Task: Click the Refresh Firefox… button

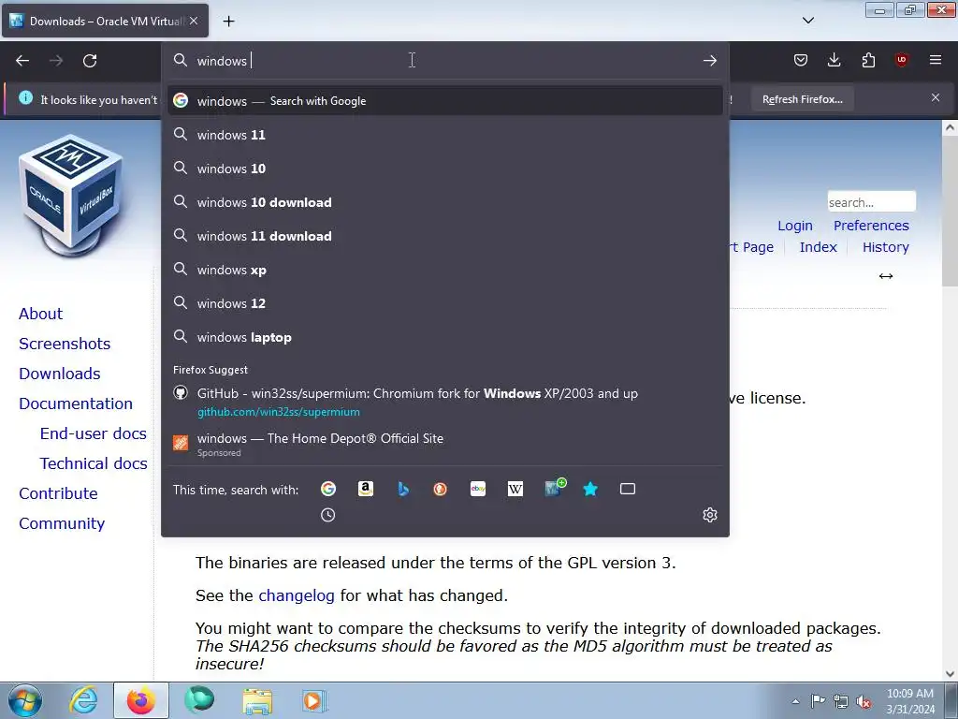Action: 802,99
